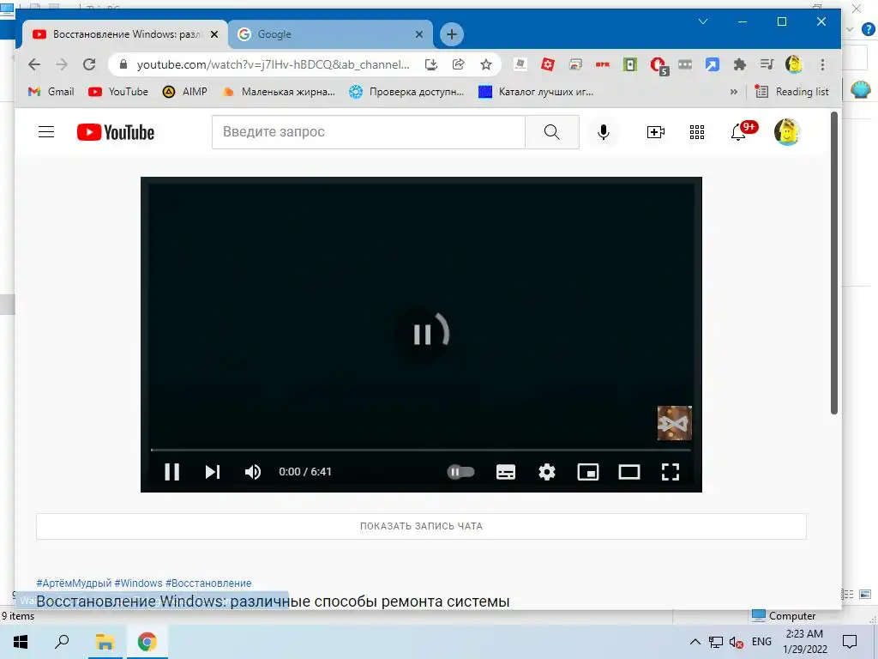The height and width of the screenshot is (659, 878).
Task: Click the page vertical scrollbar
Action: tap(833, 263)
